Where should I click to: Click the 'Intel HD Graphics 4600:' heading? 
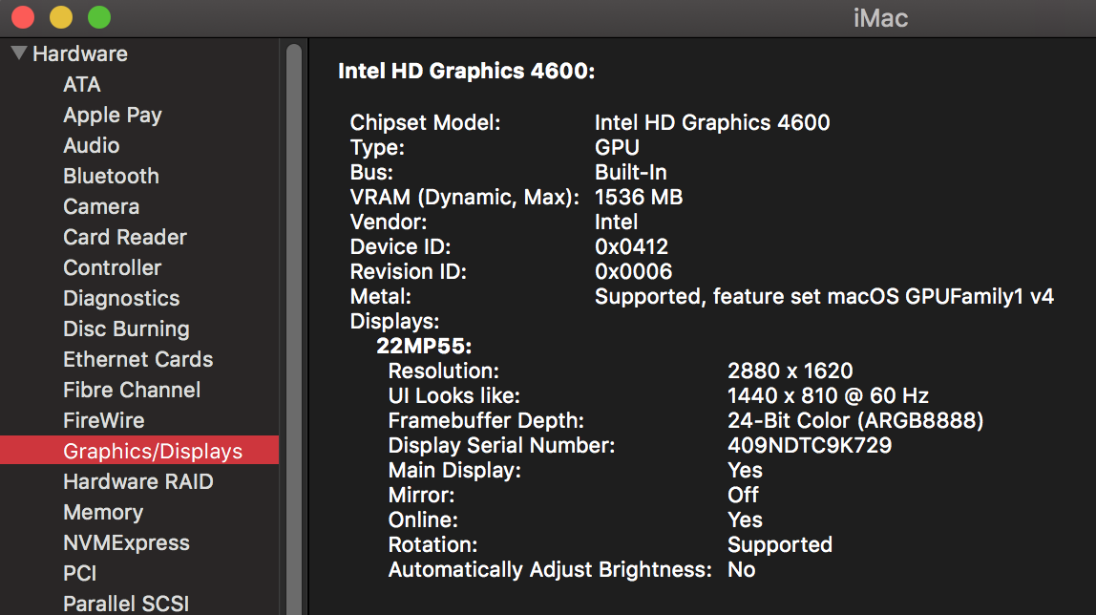pyautogui.click(x=466, y=71)
